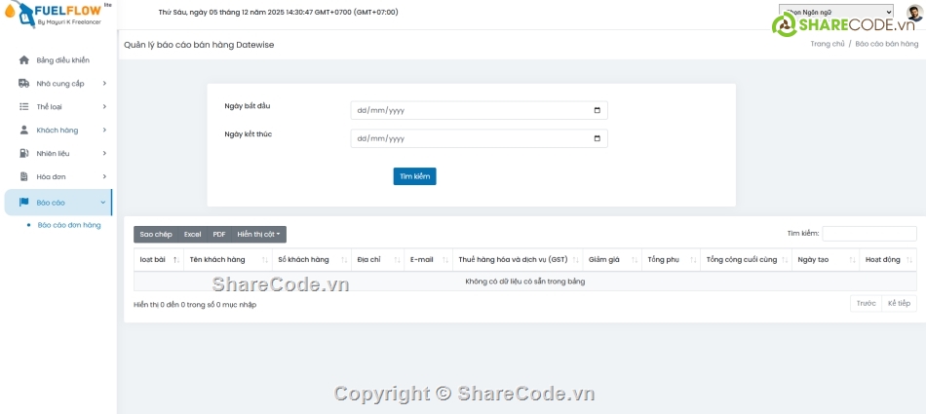Click the list icon next to Thể loại

tap(24, 106)
